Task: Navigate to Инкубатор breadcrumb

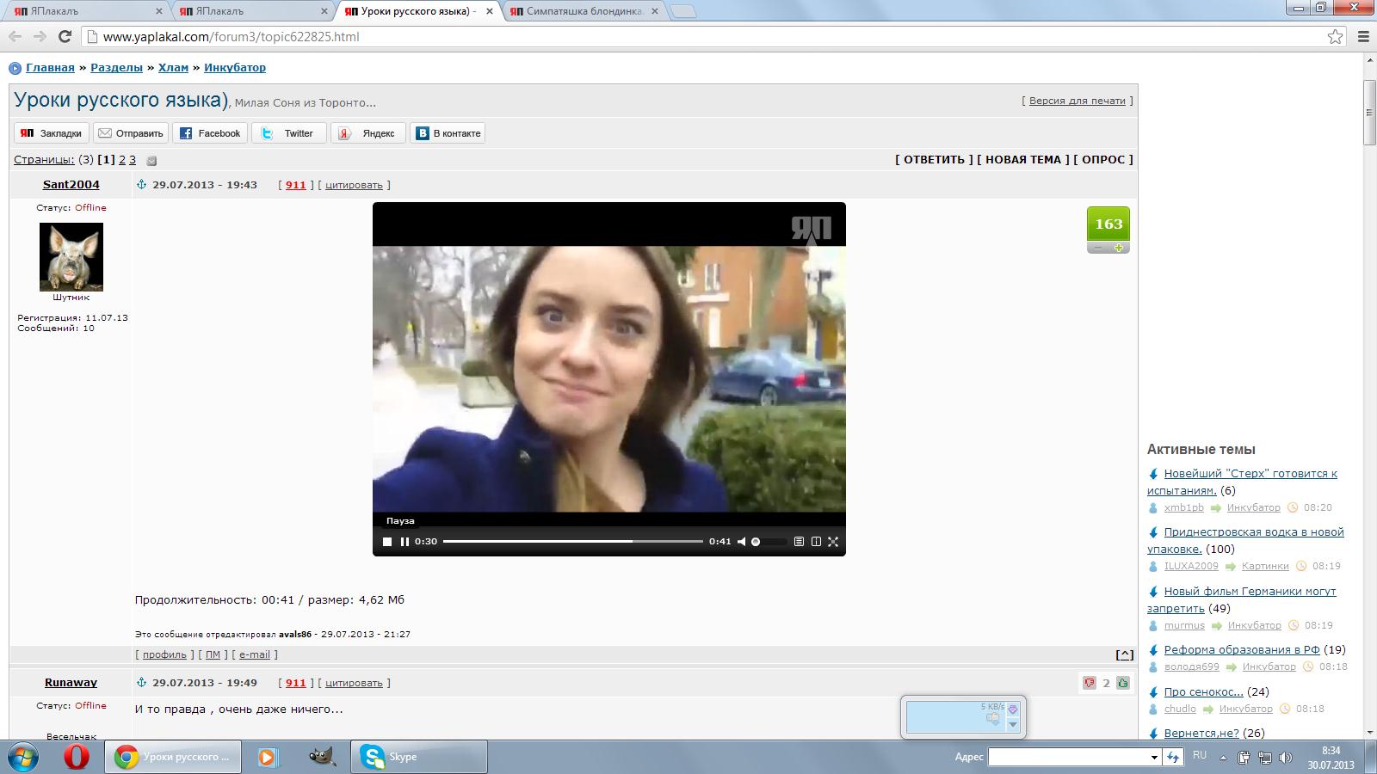Action: point(235,67)
